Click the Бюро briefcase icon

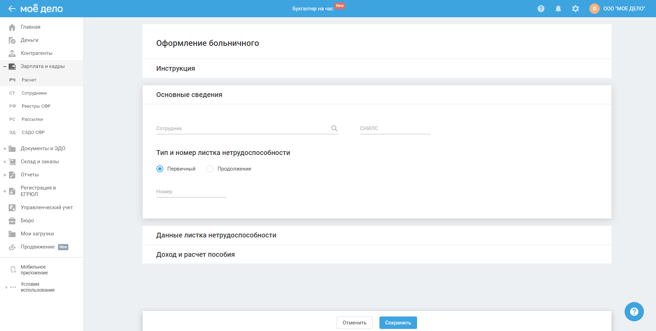(x=12, y=221)
